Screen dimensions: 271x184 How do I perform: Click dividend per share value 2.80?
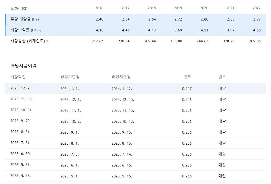pos(204,19)
